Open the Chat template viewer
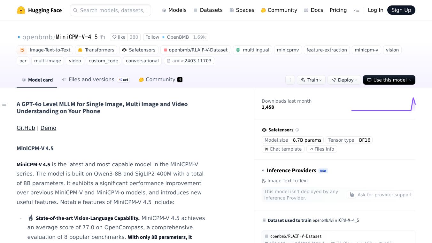Viewport: 432px width, 243px height. pos(283,149)
